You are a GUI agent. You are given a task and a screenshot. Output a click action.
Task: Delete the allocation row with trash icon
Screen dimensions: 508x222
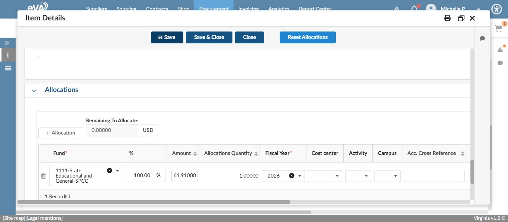click(44, 176)
